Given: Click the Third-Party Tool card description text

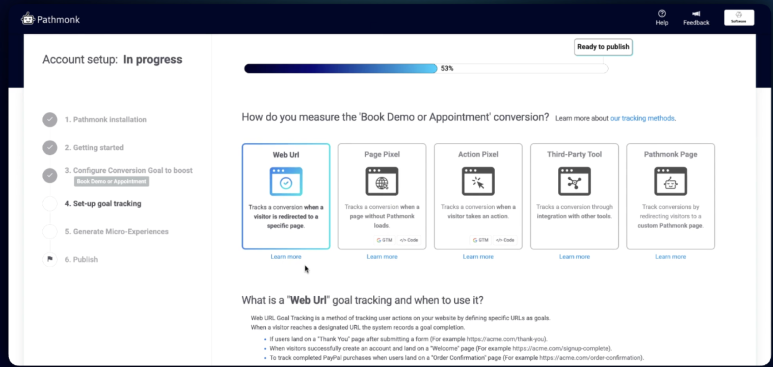Looking at the screenshot, I should click(574, 211).
